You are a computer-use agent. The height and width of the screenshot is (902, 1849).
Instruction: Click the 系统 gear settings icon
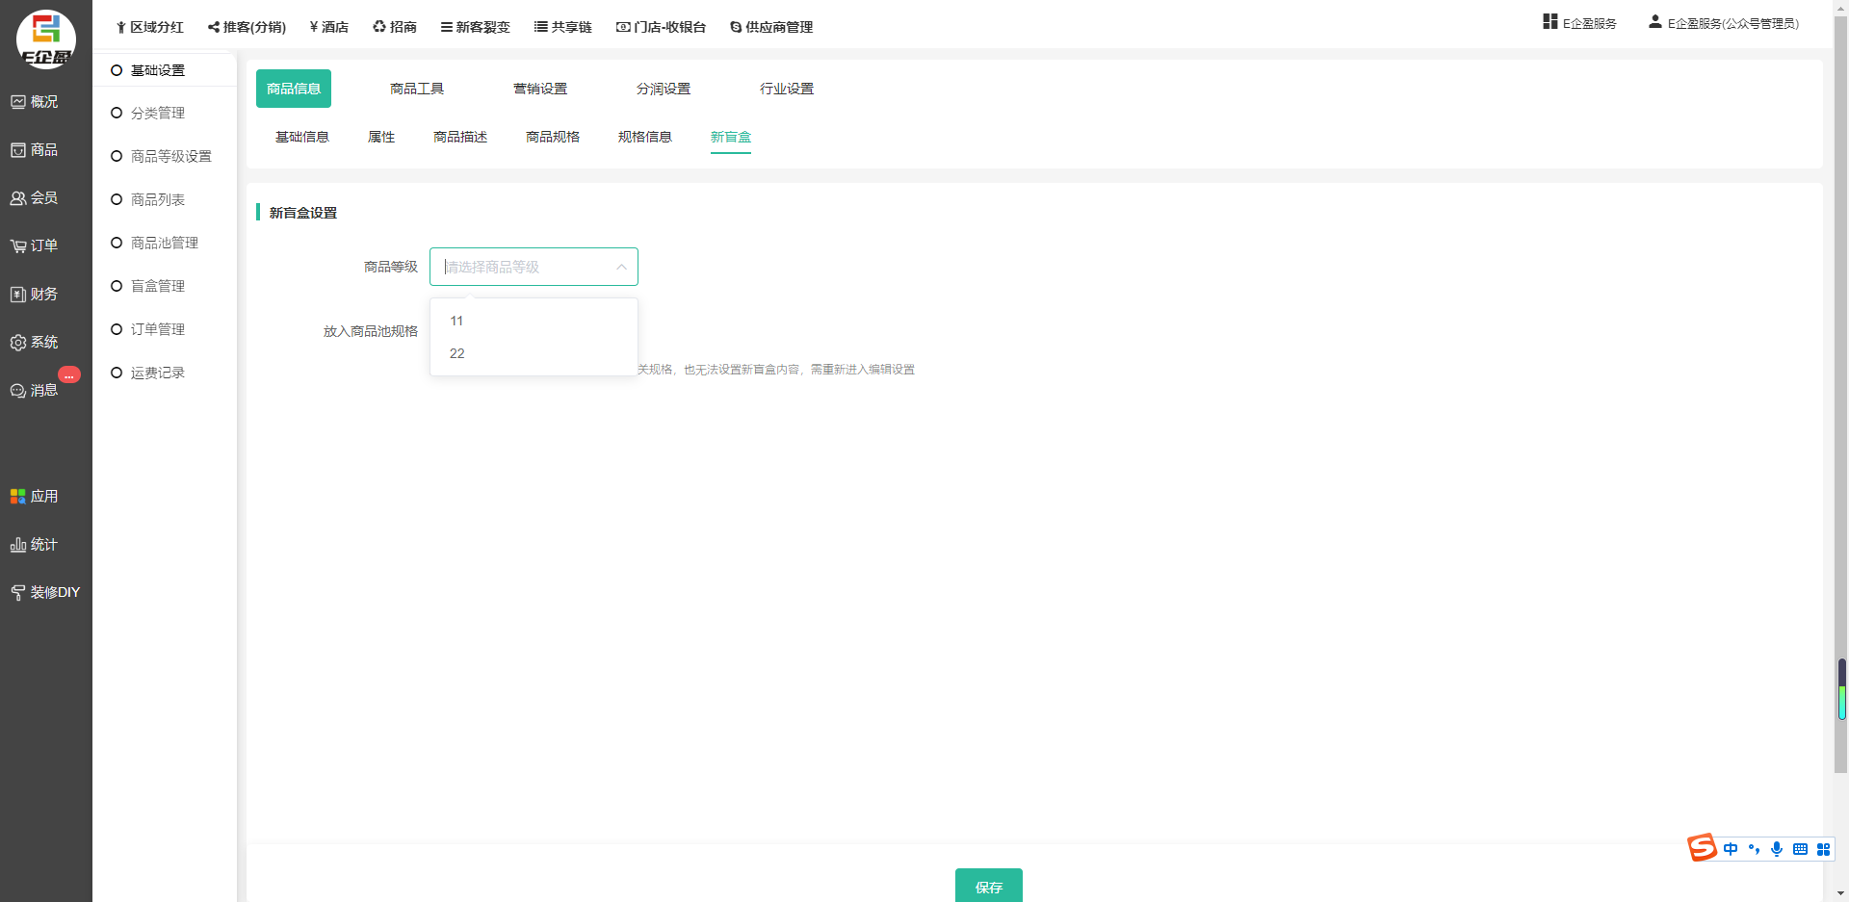(18, 343)
